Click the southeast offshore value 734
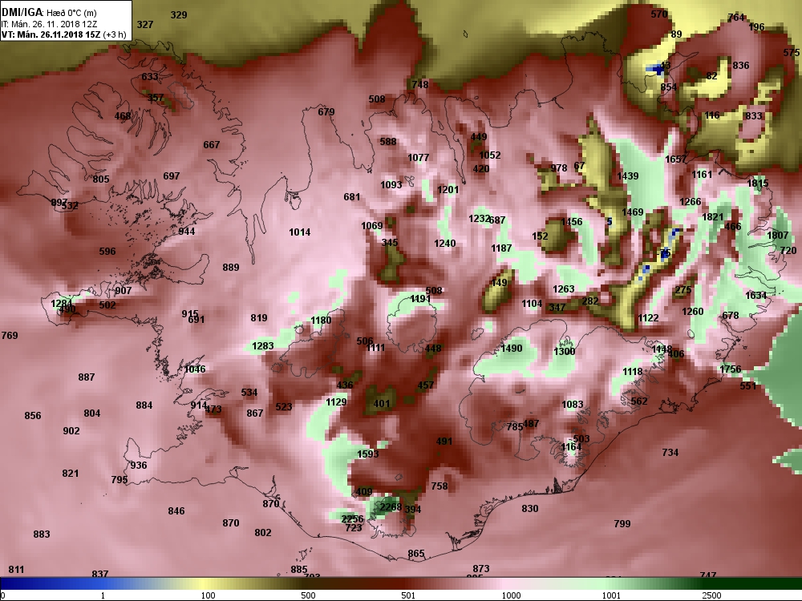The image size is (802, 601). [x=670, y=452]
